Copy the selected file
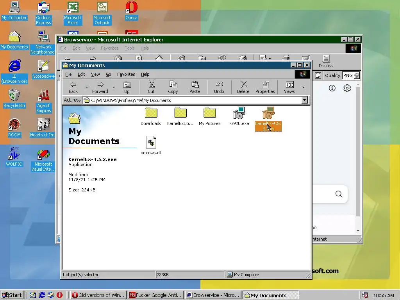This screenshot has width=400, height=300. click(173, 87)
